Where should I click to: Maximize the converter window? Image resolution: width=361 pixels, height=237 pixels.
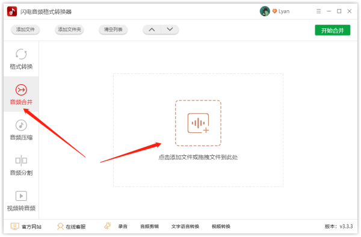tap(339, 11)
